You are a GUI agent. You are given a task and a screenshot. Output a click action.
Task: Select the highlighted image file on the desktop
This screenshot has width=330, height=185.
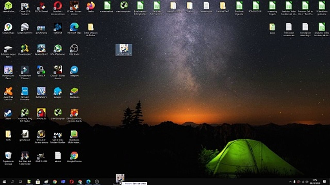124,50
